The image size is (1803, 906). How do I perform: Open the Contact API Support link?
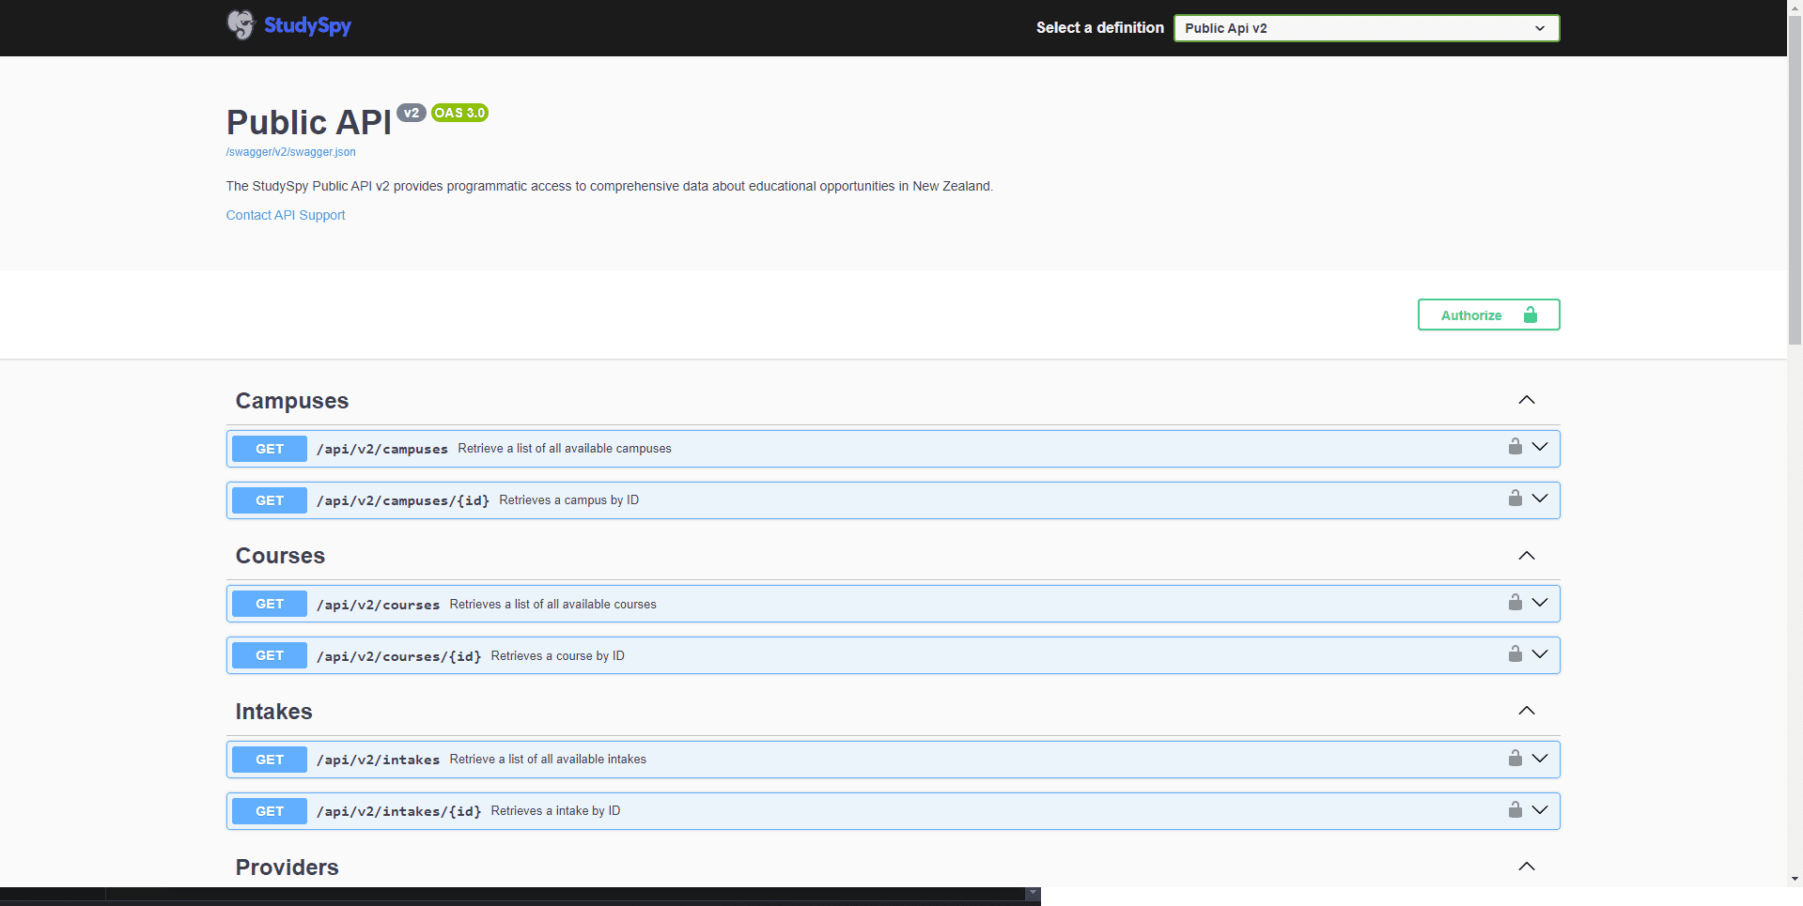pyautogui.click(x=285, y=215)
